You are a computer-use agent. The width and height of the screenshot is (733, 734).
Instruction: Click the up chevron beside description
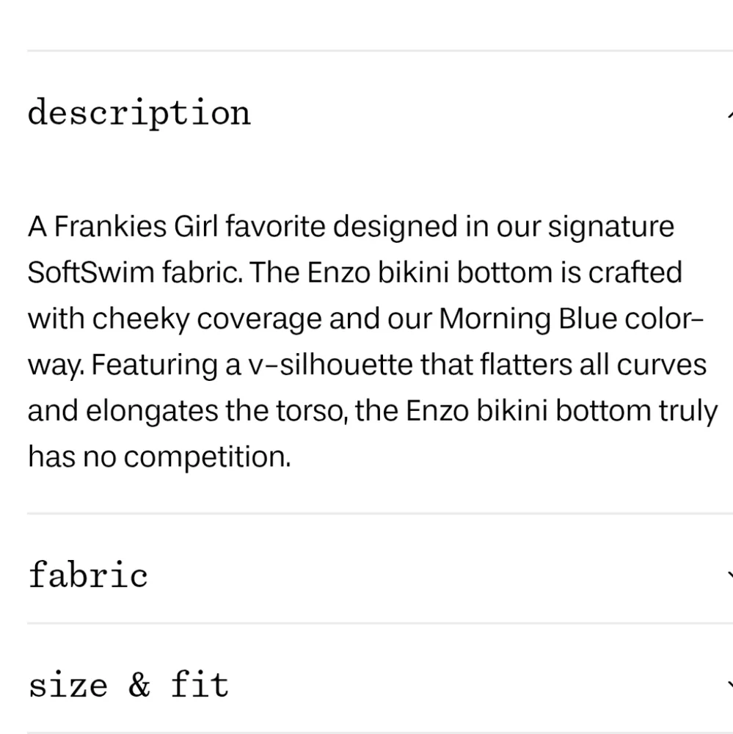(x=730, y=115)
